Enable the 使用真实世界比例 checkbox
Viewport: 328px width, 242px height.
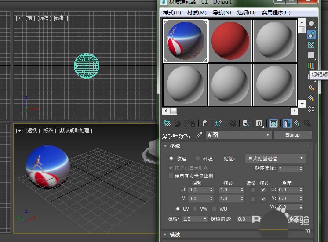[x=171, y=176]
